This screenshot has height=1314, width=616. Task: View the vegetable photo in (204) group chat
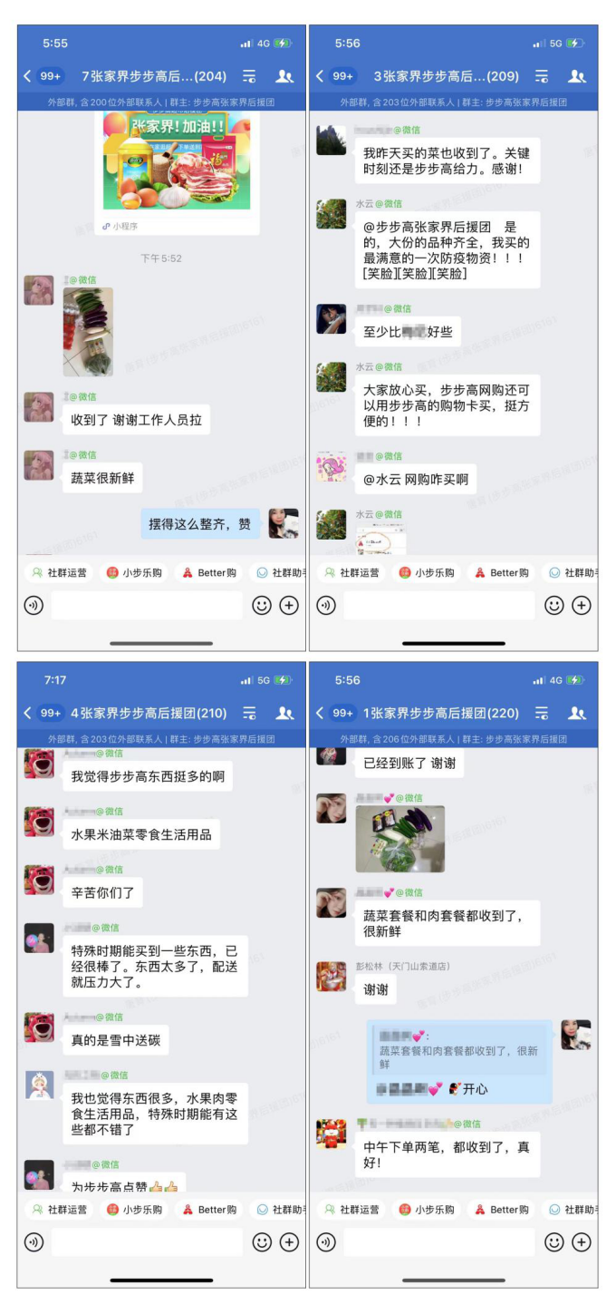point(88,332)
